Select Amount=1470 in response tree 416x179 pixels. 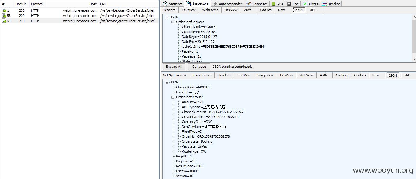pyautogui.click(x=193, y=102)
